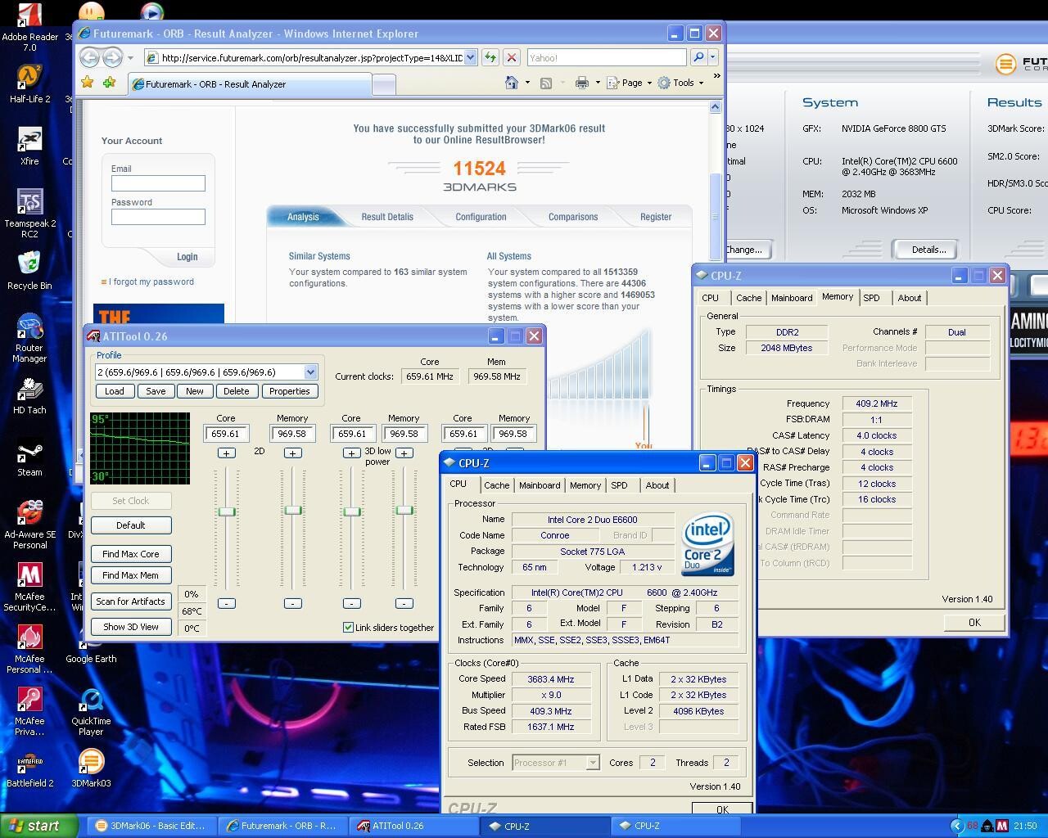
Task: Open the Register tab on Futuremark
Action: click(656, 217)
